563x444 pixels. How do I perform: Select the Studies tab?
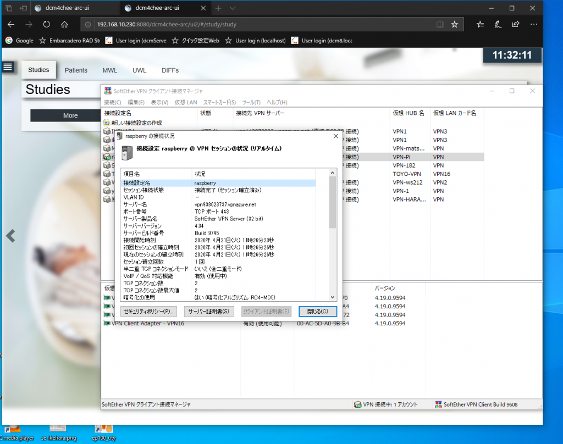pos(38,70)
